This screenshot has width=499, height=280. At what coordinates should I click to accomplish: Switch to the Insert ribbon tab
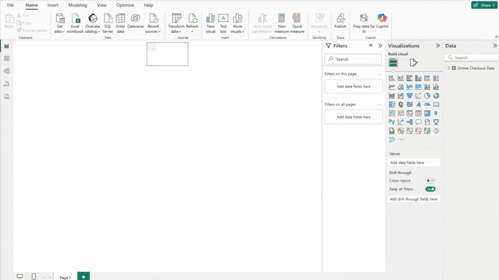pos(53,5)
